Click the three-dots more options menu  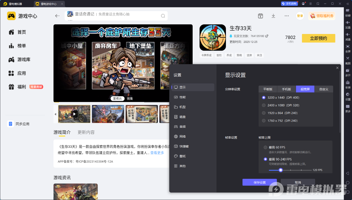click(287, 16)
